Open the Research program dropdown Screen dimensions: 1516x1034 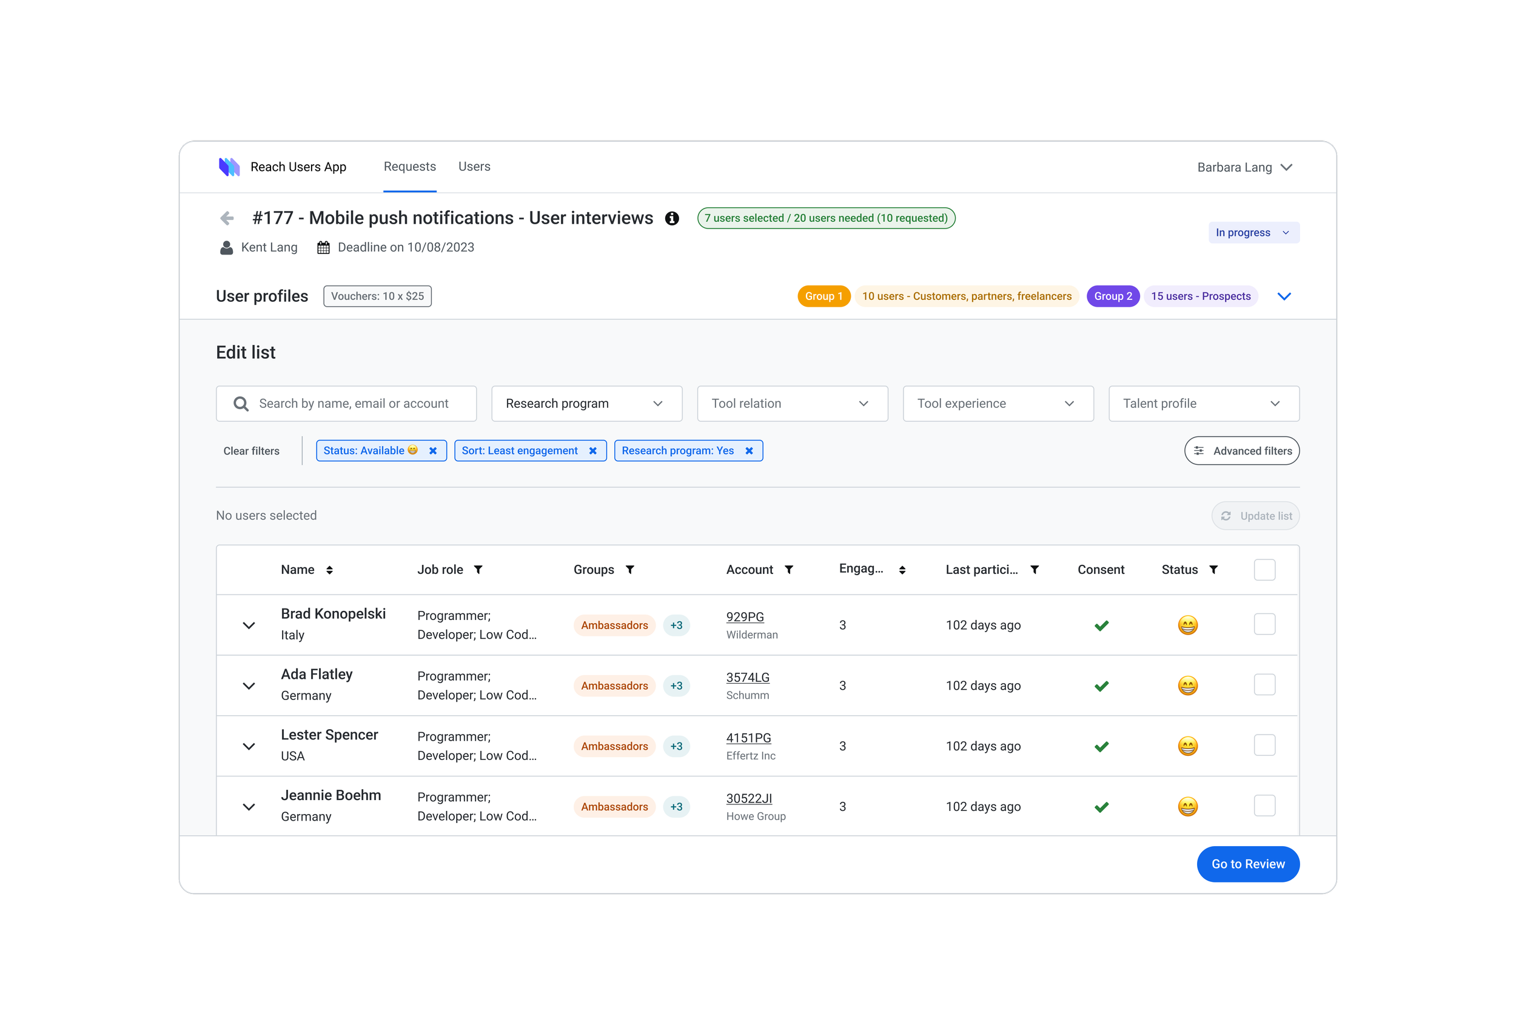click(x=586, y=404)
